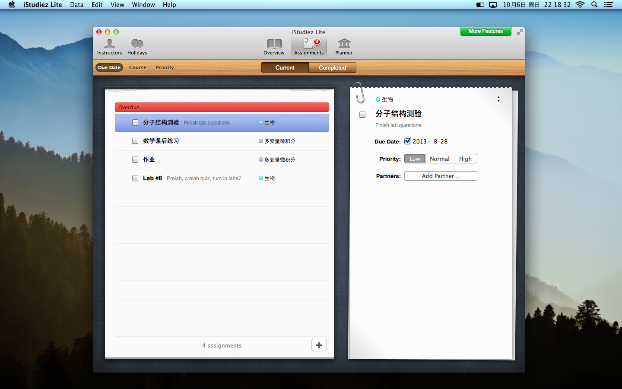The image size is (622, 389).
Task: Toggle fullscreen arrows at window corner
Action: (520, 32)
